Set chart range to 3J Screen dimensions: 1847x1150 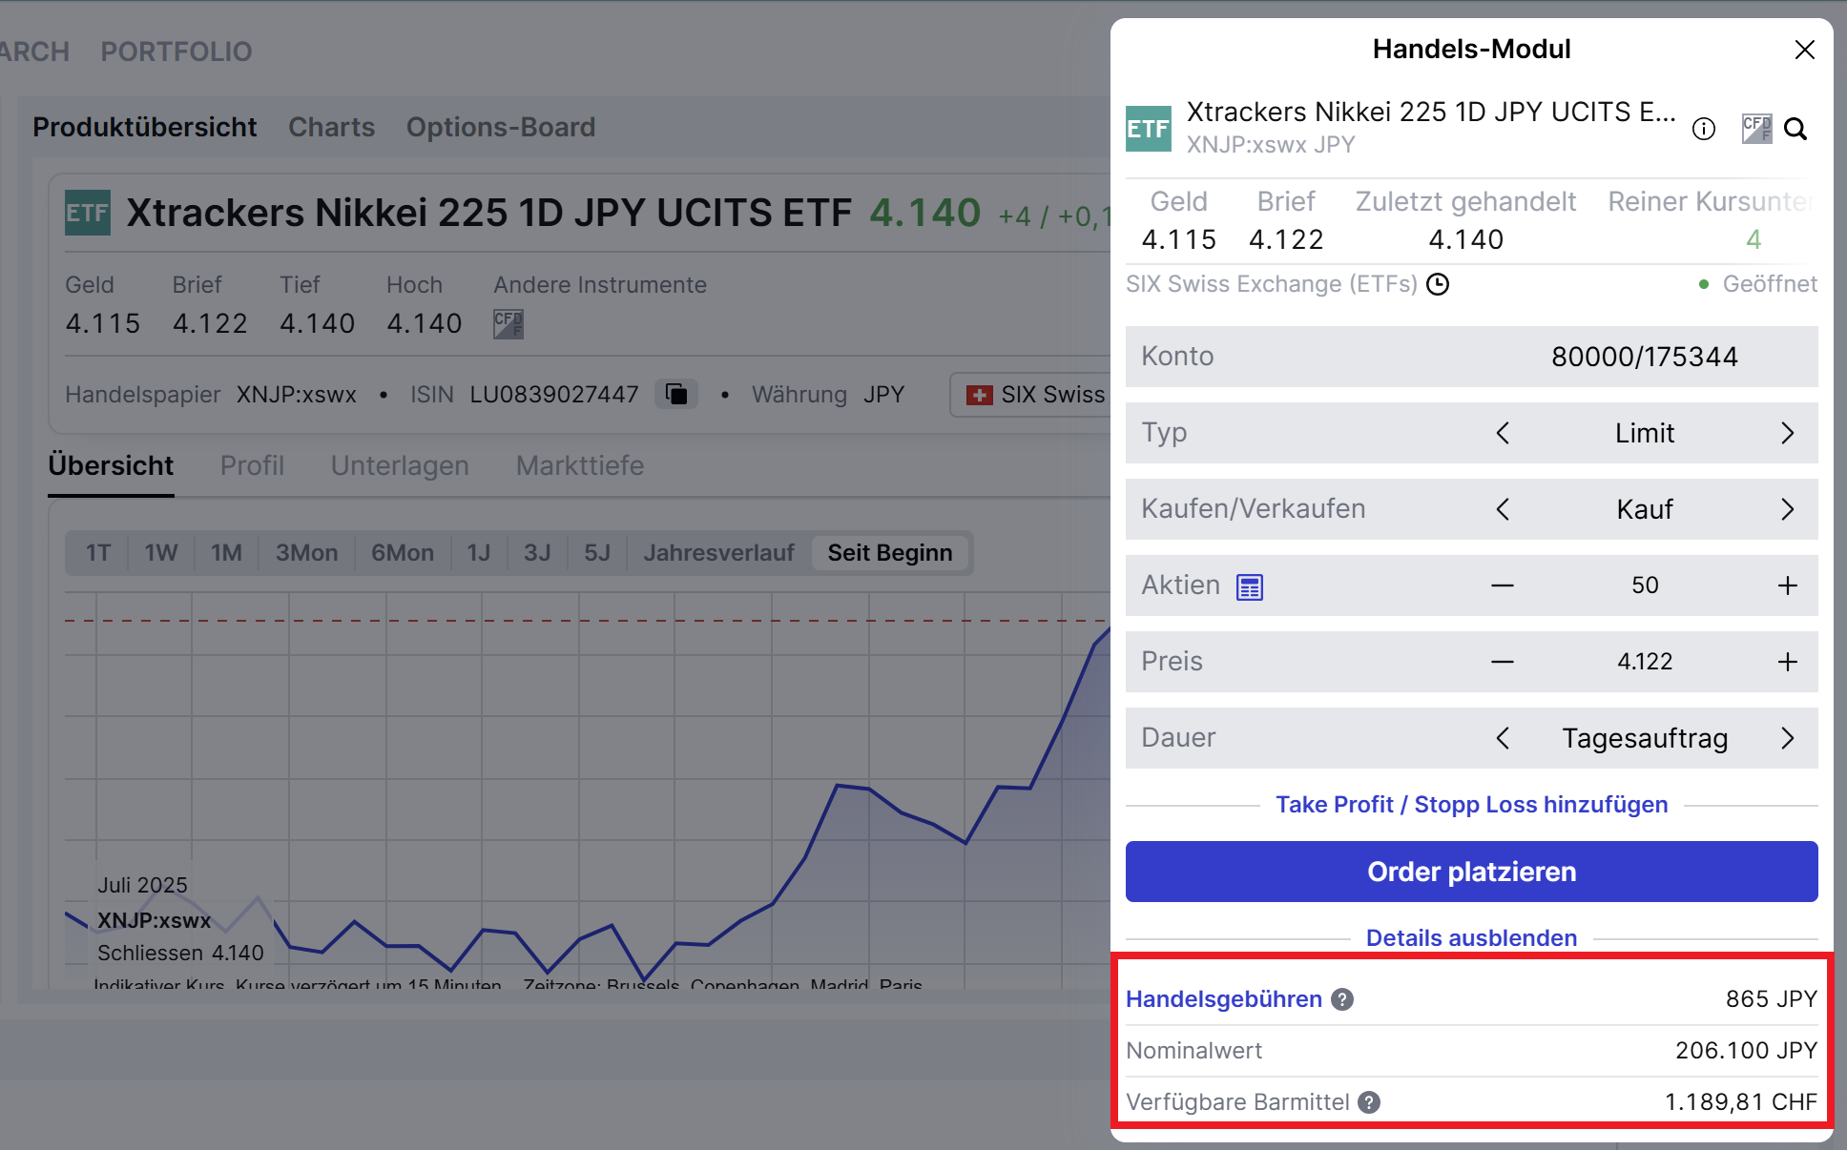tap(537, 553)
